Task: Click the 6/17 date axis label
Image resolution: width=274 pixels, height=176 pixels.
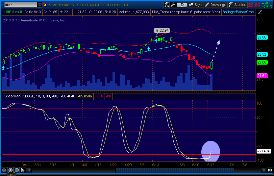Action: pos(211,165)
